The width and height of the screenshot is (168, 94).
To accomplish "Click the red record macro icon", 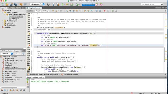I will (104, 11).
